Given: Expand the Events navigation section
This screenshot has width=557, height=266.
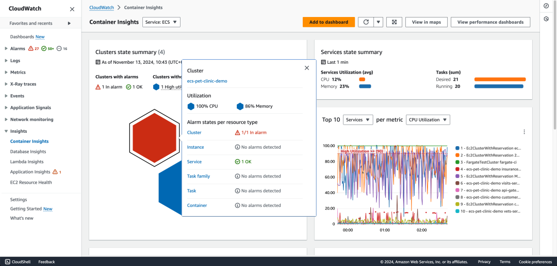Looking at the screenshot, I should 6,96.
